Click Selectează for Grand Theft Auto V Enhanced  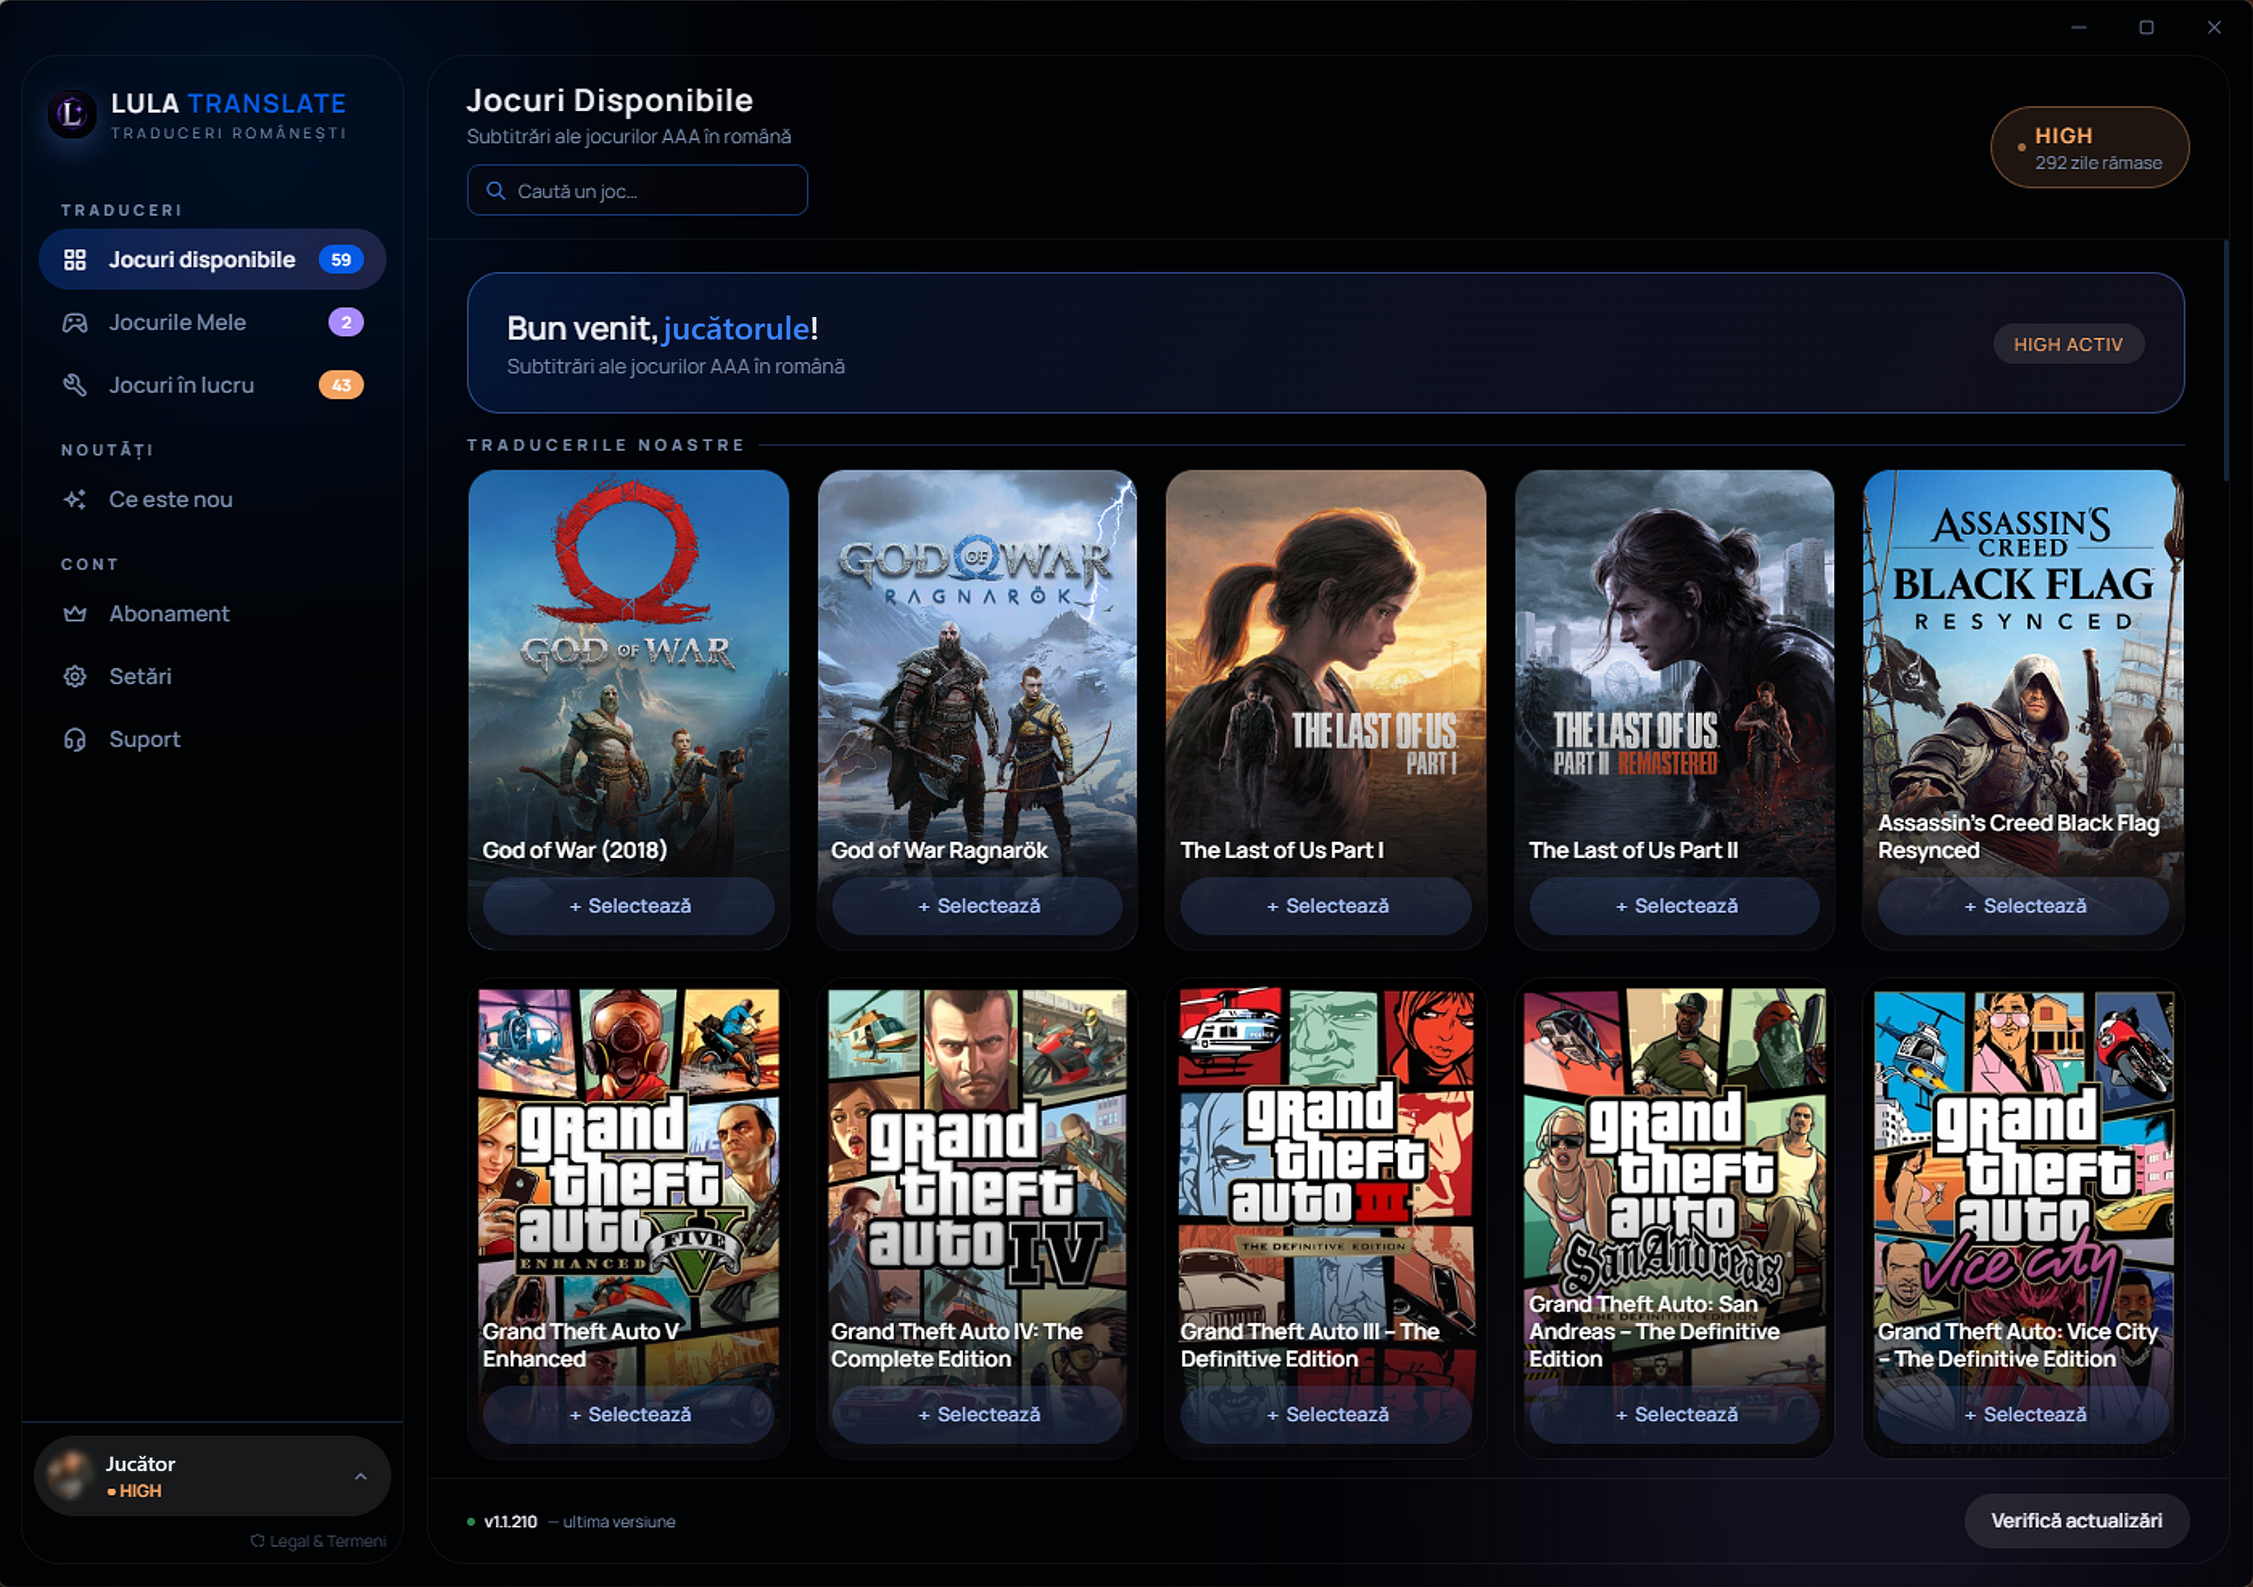pos(629,1414)
